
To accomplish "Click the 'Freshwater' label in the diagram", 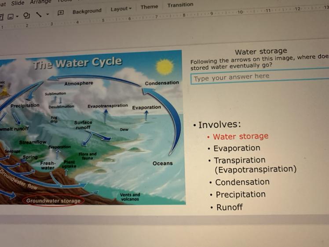I will click(48, 165).
